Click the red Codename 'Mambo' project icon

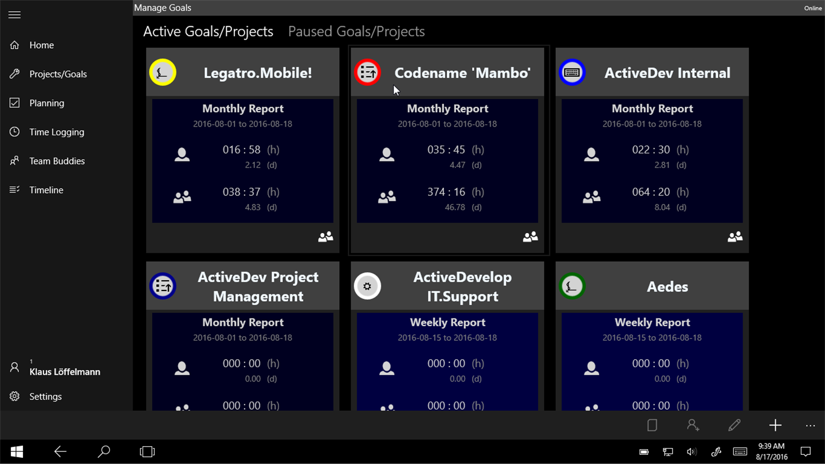click(367, 73)
